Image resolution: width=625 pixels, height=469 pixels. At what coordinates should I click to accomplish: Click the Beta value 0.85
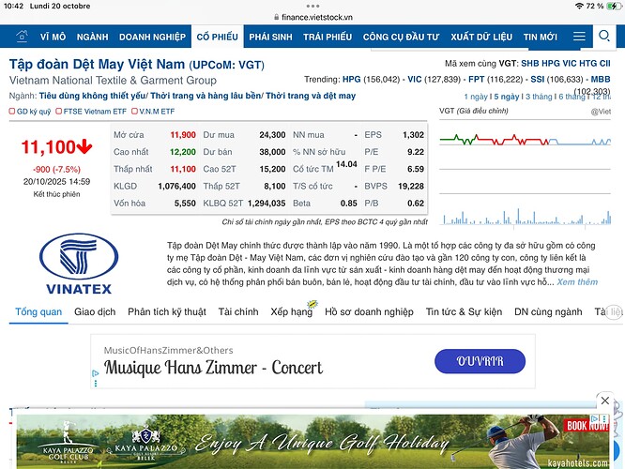(349, 204)
